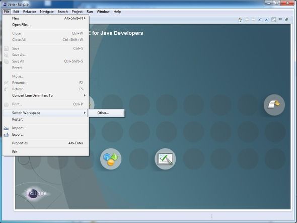
Task: Click the disabled Save As... entry
Action: pos(46,55)
